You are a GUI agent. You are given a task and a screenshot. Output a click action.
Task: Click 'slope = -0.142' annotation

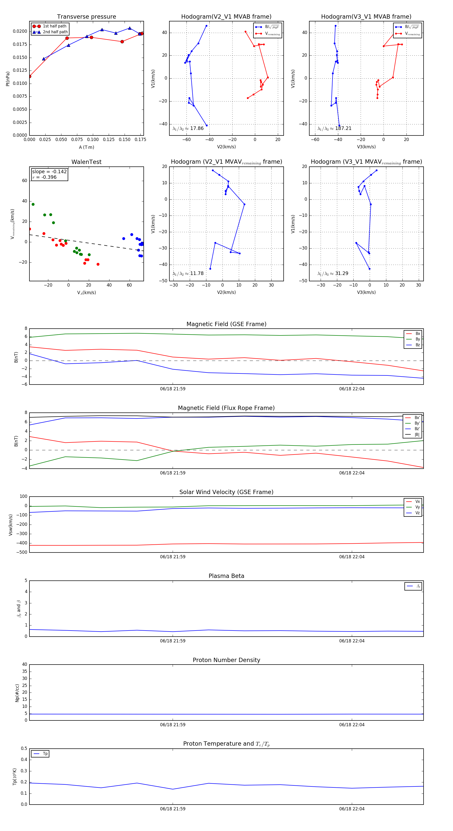click(49, 172)
